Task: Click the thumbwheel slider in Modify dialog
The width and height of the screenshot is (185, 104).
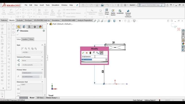Action: pyautogui.click(x=95, y=62)
